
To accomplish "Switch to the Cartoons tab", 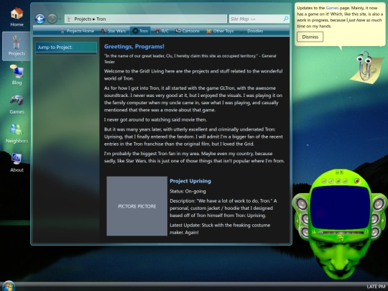I will [x=188, y=31].
